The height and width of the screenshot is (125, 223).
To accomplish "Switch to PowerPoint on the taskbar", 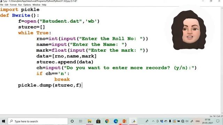I will point(125,121).
